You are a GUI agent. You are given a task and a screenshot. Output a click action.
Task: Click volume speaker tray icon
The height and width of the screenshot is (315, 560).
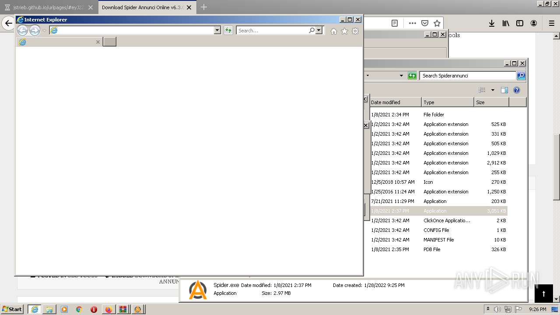click(x=497, y=309)
